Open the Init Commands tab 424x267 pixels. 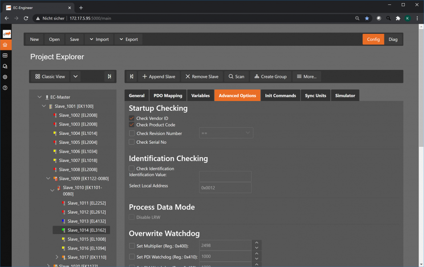[280, 96]
